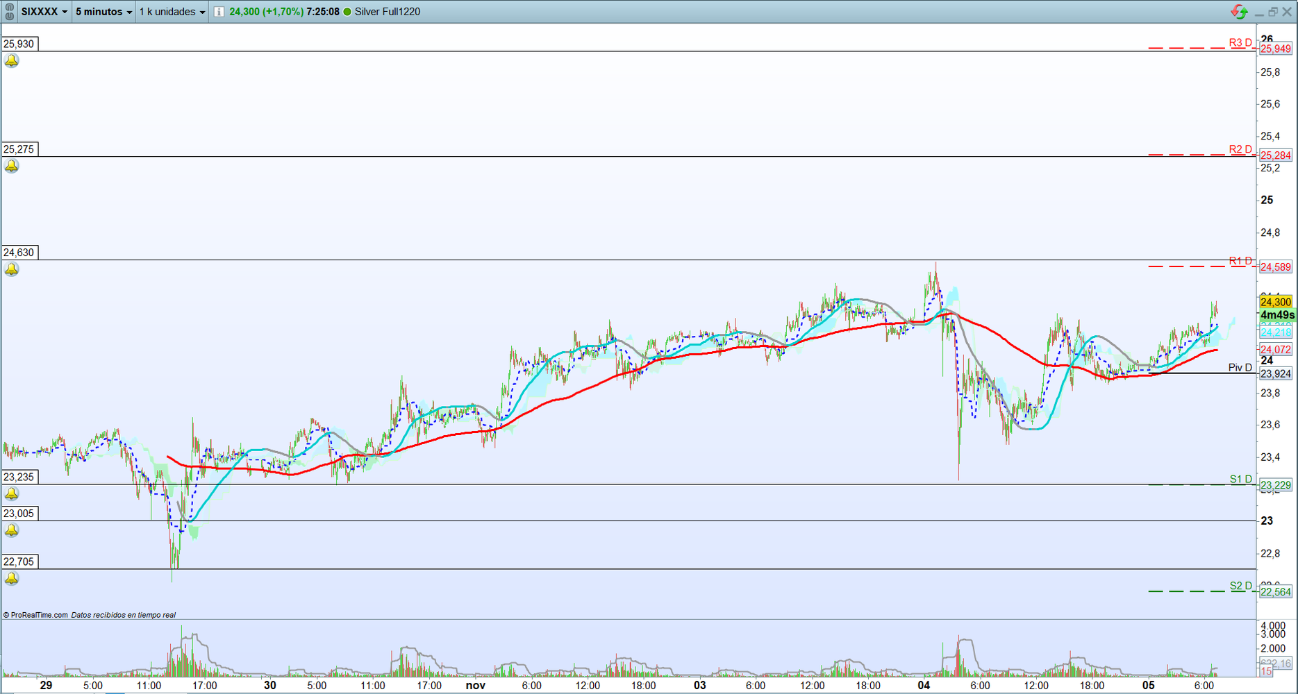Select the 23,005 horizontal line label

(19, 514)
